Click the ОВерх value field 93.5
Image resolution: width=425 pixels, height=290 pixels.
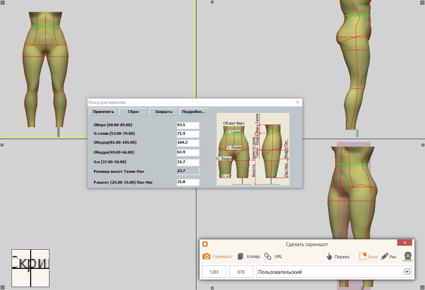click(x=187, y=125)
